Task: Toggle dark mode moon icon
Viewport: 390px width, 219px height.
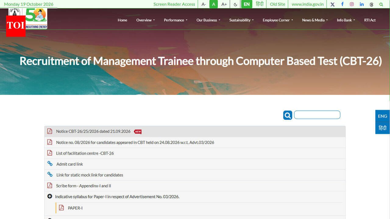Action: tap(235, 4)
